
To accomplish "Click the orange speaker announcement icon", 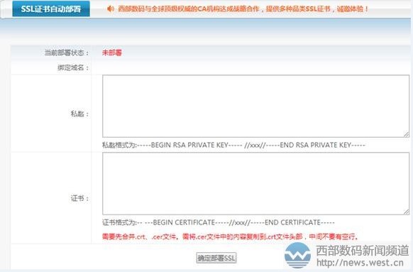I will point(111,9).
